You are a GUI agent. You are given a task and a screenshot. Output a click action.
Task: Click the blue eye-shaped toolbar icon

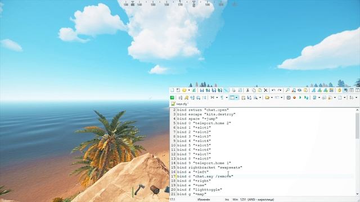point(300,90)
